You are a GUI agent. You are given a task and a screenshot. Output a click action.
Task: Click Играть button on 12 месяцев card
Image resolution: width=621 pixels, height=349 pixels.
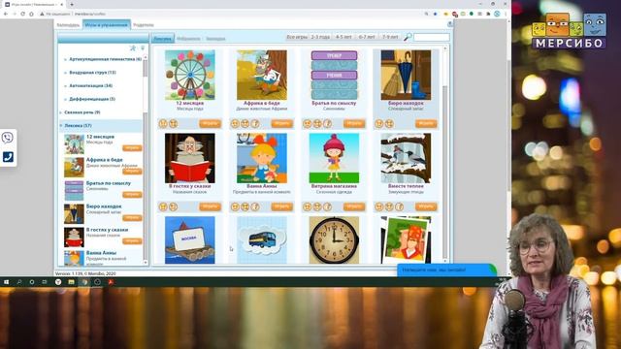click(x=210, y=123)
